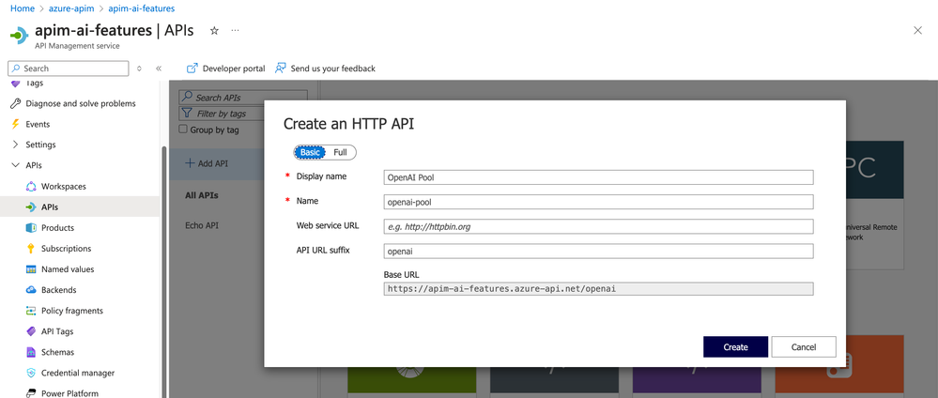Click the Named values icon

click(x=31, y=269)
